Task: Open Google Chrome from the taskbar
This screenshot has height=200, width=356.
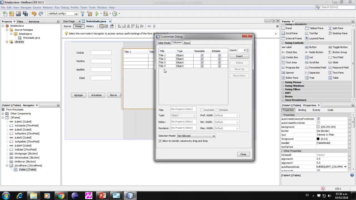Action: point(61,196)
